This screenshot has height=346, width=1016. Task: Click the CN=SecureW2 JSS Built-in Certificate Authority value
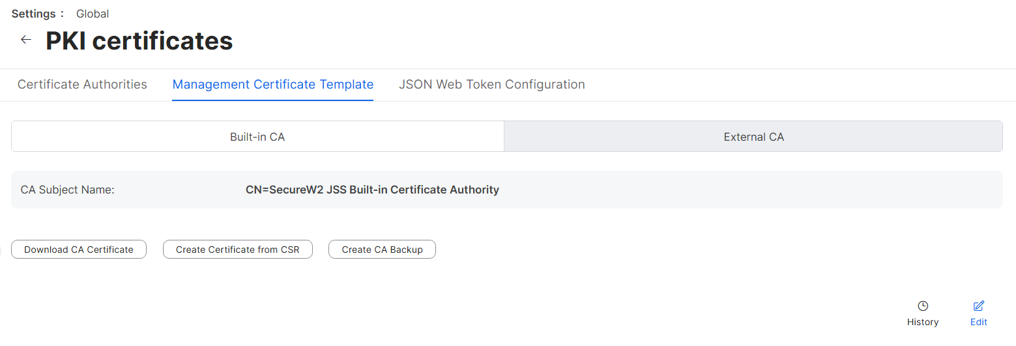(372, 190)
